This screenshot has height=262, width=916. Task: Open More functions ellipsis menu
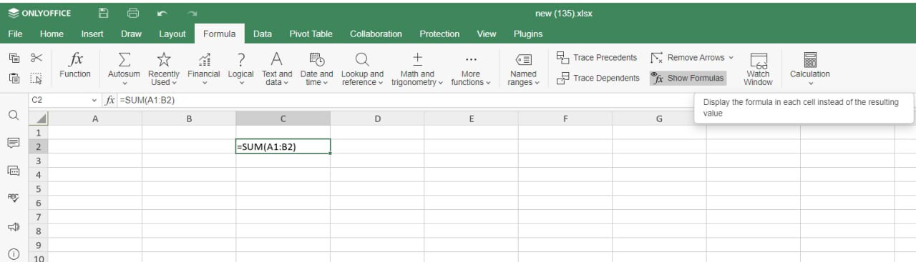pyautogui.click(x=471, y=69)
